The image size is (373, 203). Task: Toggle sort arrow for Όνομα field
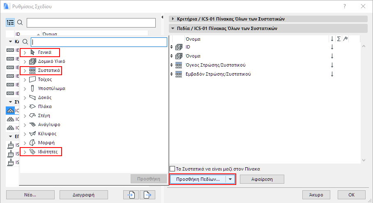point(332,56)
